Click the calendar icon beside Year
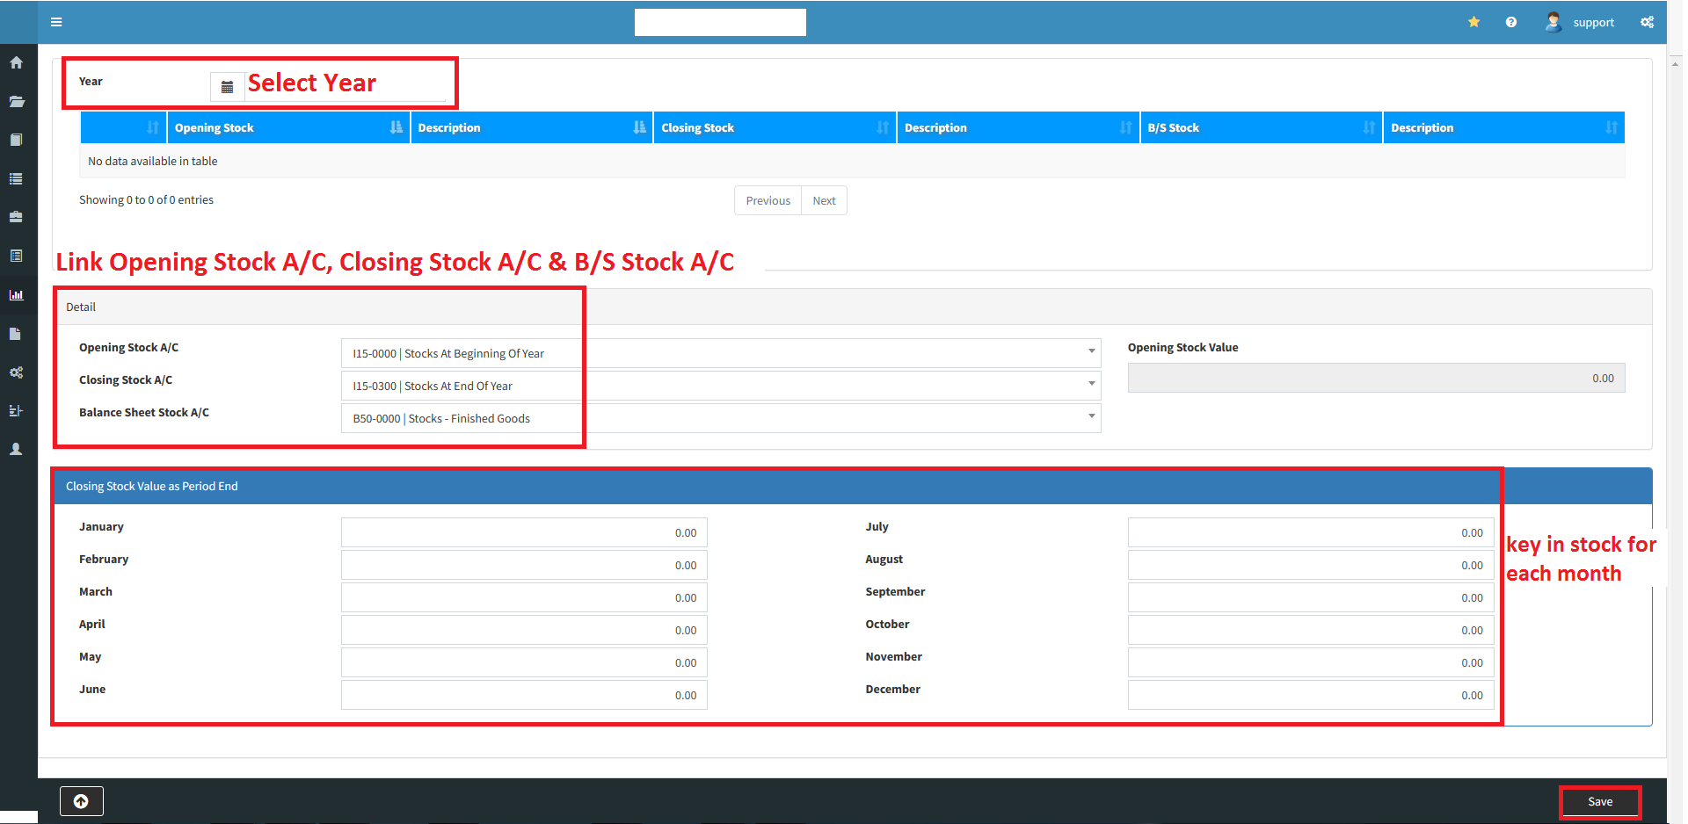This screenshot has width=1688, height=824. tap(227, 87)
